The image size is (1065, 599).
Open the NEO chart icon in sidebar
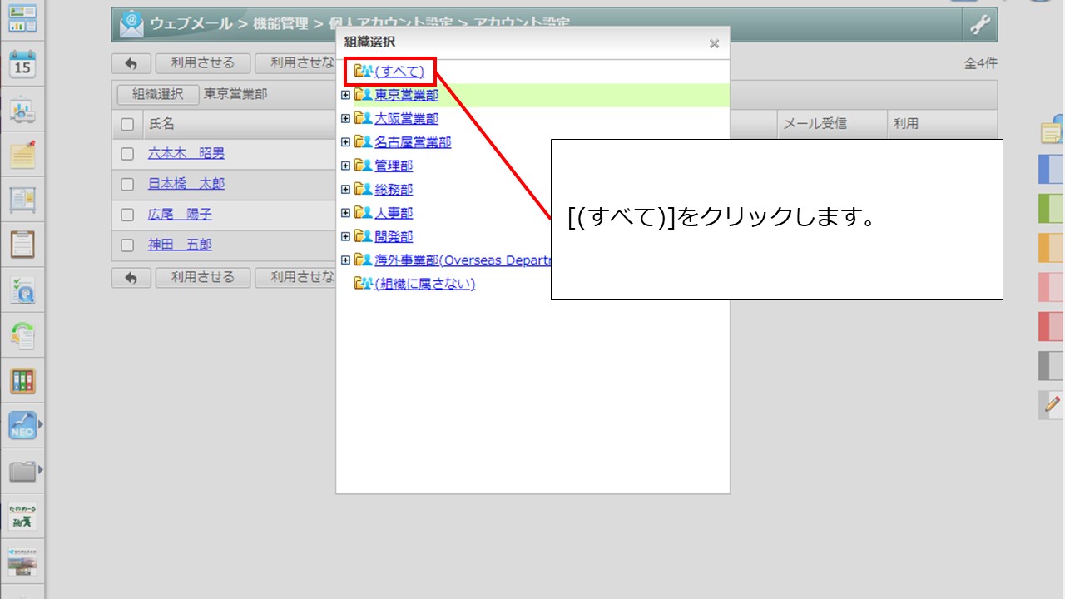[22, 426]
